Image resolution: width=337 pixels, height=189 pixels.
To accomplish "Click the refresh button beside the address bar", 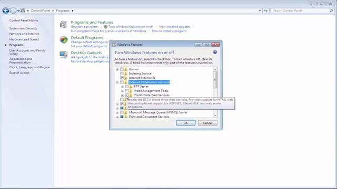I will [x=266, y=10].
